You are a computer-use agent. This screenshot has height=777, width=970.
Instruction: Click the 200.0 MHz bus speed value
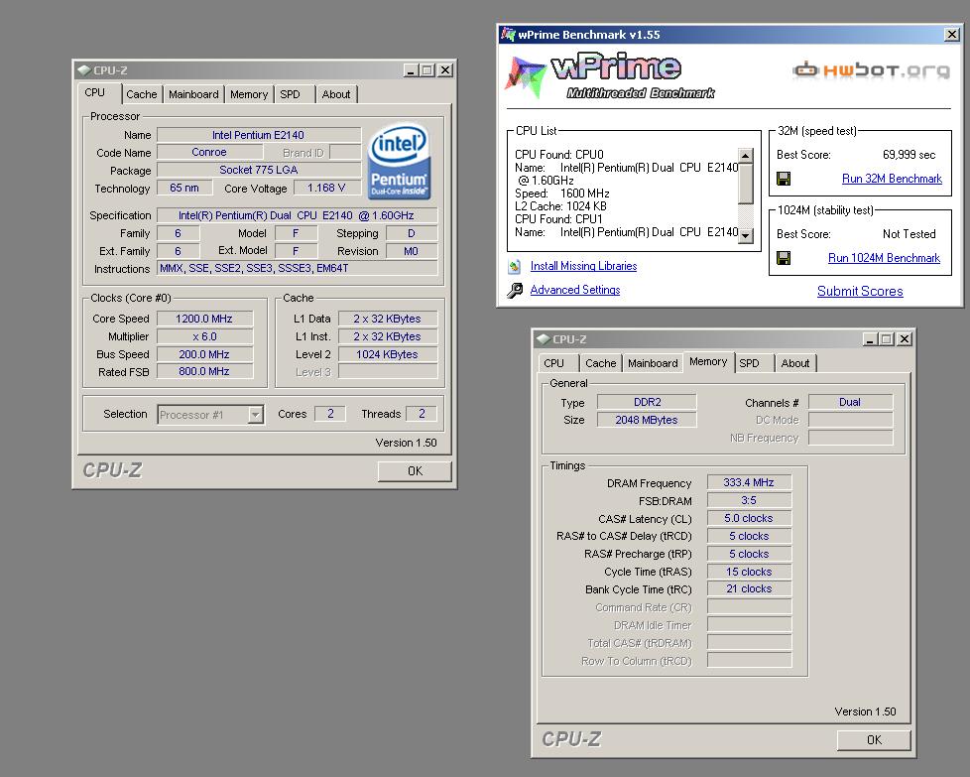[x=204, y=354]
